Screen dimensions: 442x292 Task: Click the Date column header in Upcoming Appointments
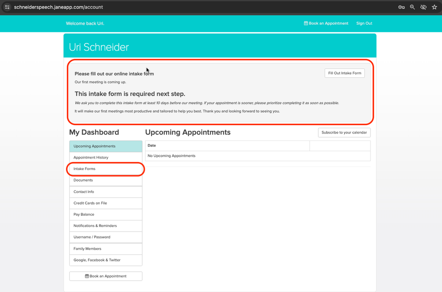coord(151,145)
